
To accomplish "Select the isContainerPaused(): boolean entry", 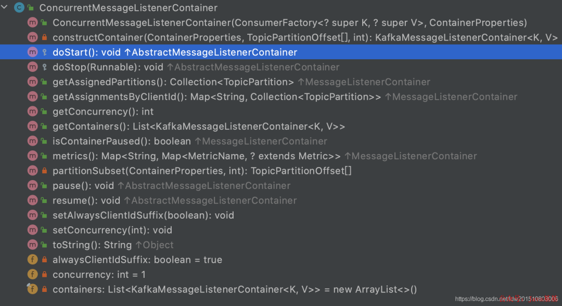I will 122,141.
